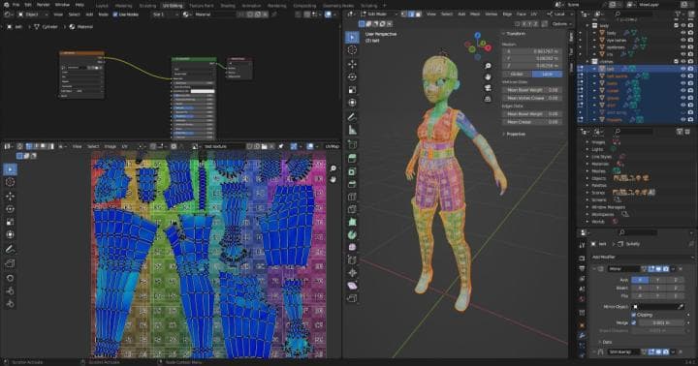Hide the belt object using its eye icon
The image size is (698, 366).
tap(683, 69)
